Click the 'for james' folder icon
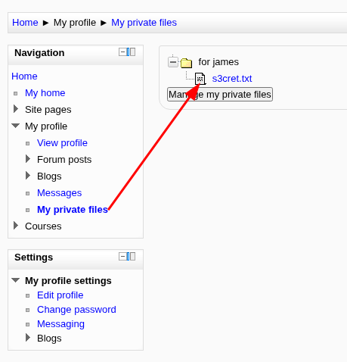 coord(186,63)
